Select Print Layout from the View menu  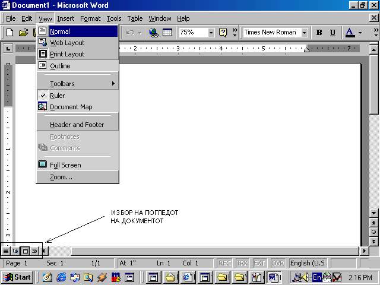pyautogui.click(x=78, y=54)
